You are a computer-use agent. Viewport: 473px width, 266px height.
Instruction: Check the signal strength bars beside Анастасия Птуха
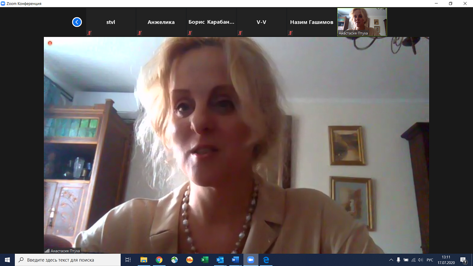47,251
